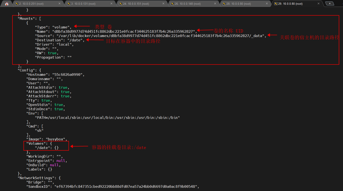The width and height of the screenshot is (343, 191).
Task: Close the 2. 10.0.0.251 tab
Action: 59,4
